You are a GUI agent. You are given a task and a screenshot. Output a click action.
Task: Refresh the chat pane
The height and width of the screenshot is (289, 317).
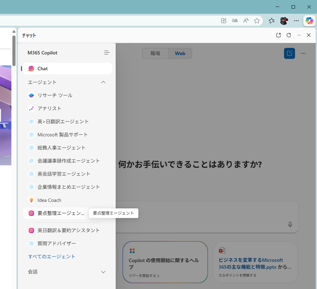pos(289,35)
